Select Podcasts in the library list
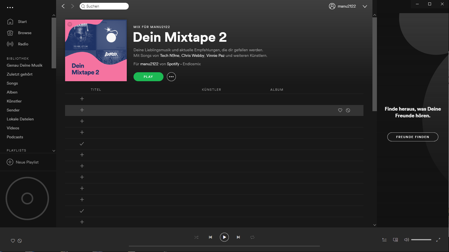 tap(15, 137)
